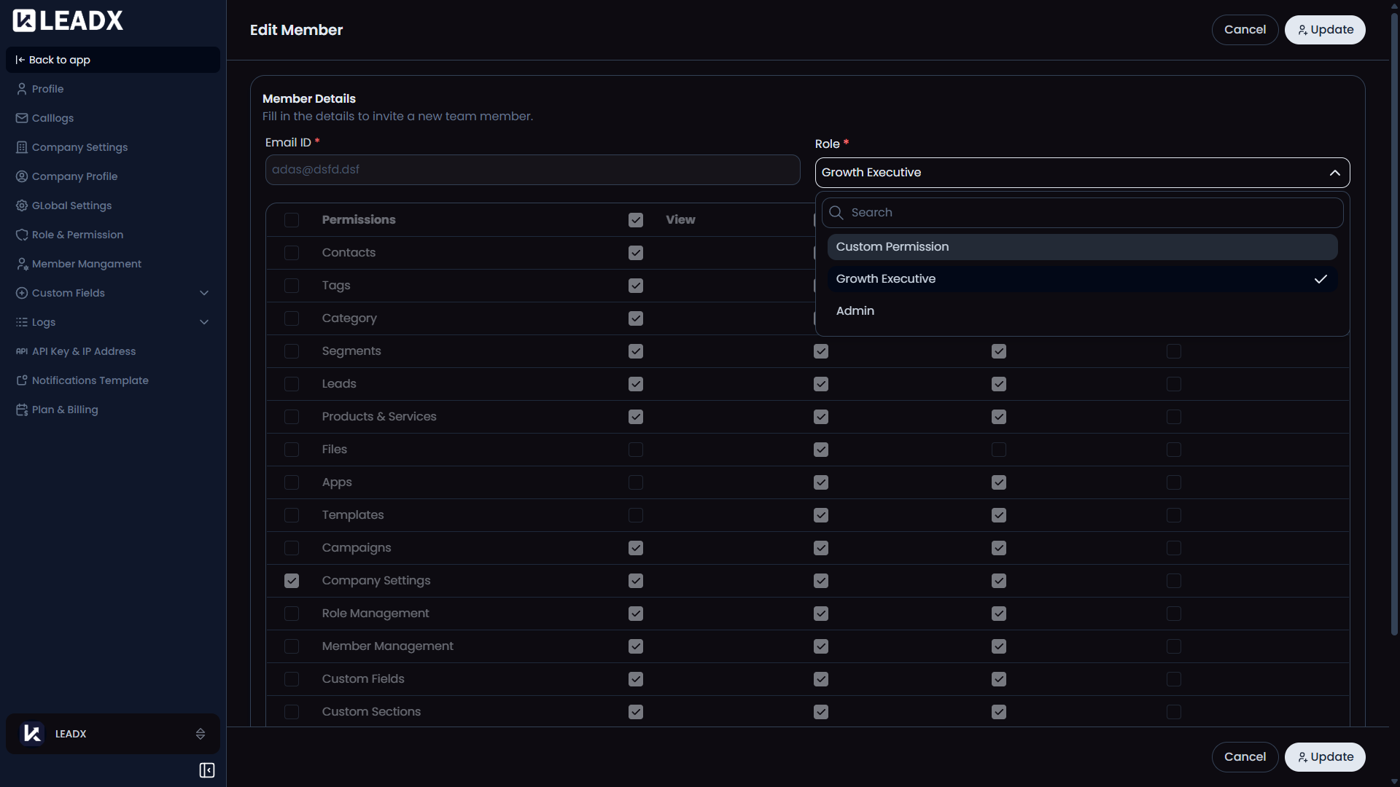Select the Global Settings gear icon
The height and width of the screenshot is (787, 1400).
click(x=22, y=205)
